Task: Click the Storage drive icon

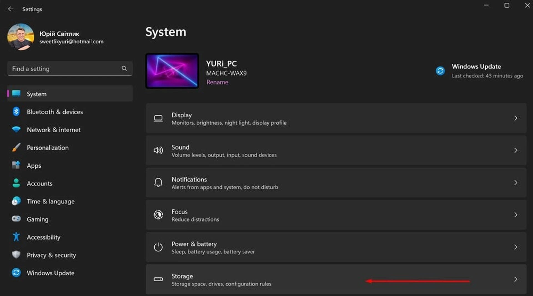Action: [158, 279]
